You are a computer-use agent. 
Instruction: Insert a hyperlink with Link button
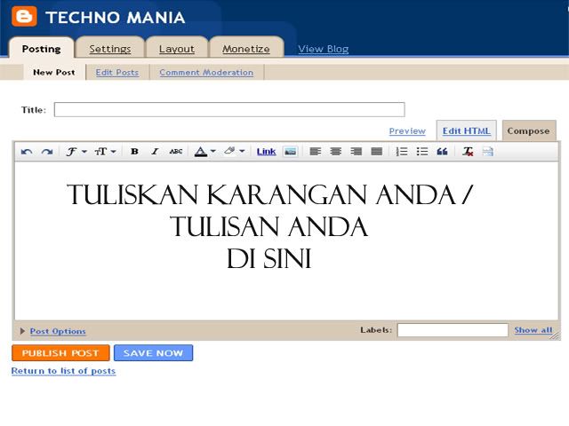pos(267,152)
